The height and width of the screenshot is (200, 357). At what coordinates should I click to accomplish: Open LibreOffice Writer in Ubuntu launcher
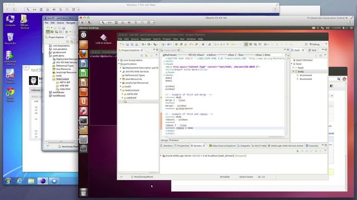click(x=83, y=63)
